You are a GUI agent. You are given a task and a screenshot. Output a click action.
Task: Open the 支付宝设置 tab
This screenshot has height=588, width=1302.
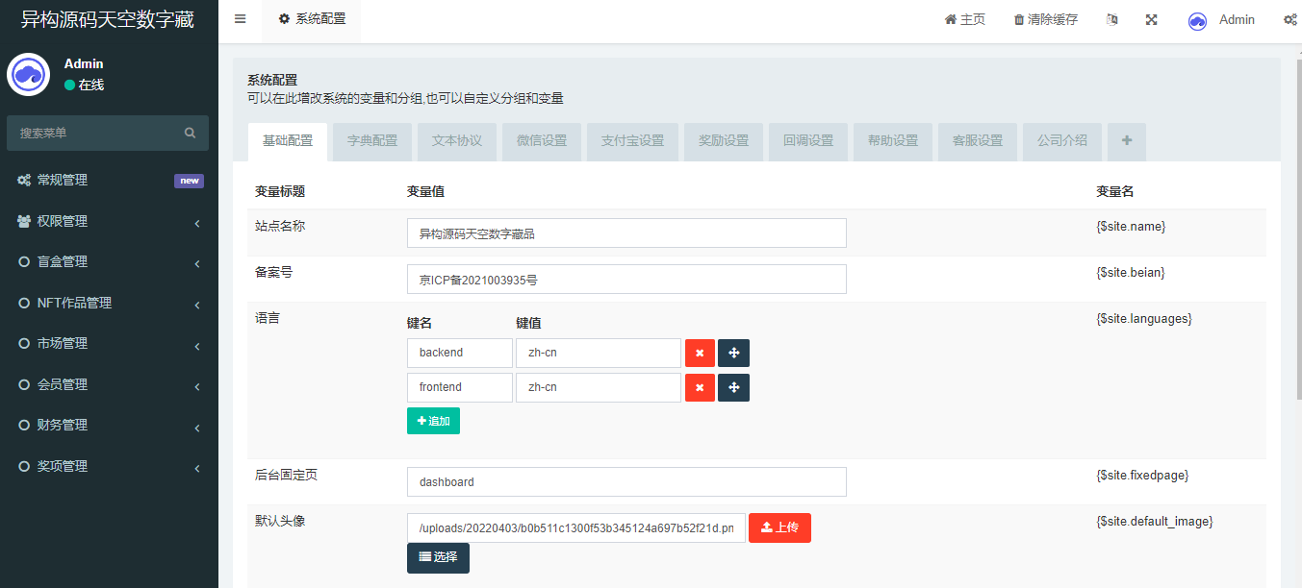point(632,140)
